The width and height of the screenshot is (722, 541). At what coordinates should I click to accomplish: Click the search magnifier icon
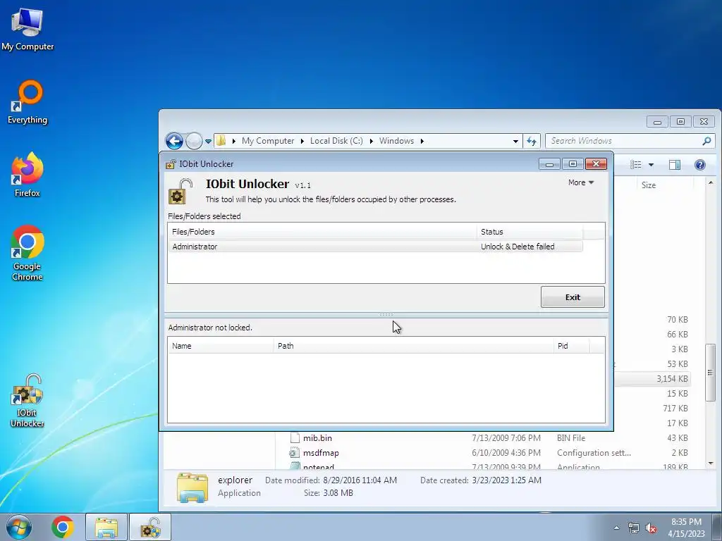[x=706, y=141]
